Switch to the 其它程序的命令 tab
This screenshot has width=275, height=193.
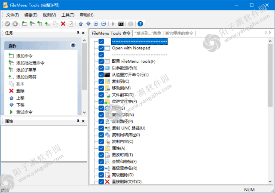[x=179, y=33]
